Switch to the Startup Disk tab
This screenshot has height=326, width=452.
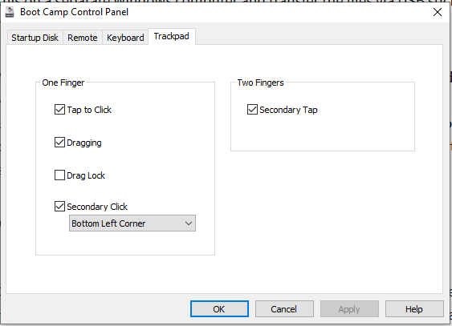point(35,38)
